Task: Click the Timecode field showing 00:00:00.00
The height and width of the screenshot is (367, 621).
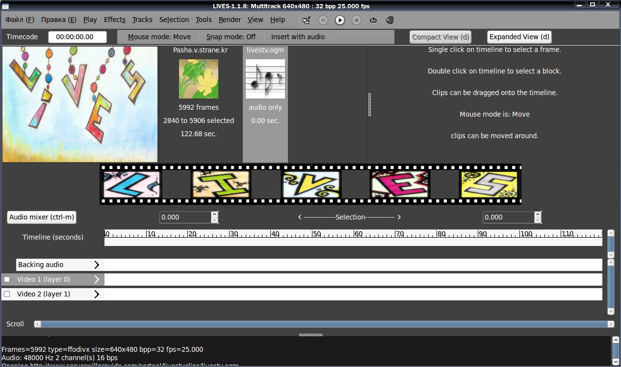Action: coord(78,37)
